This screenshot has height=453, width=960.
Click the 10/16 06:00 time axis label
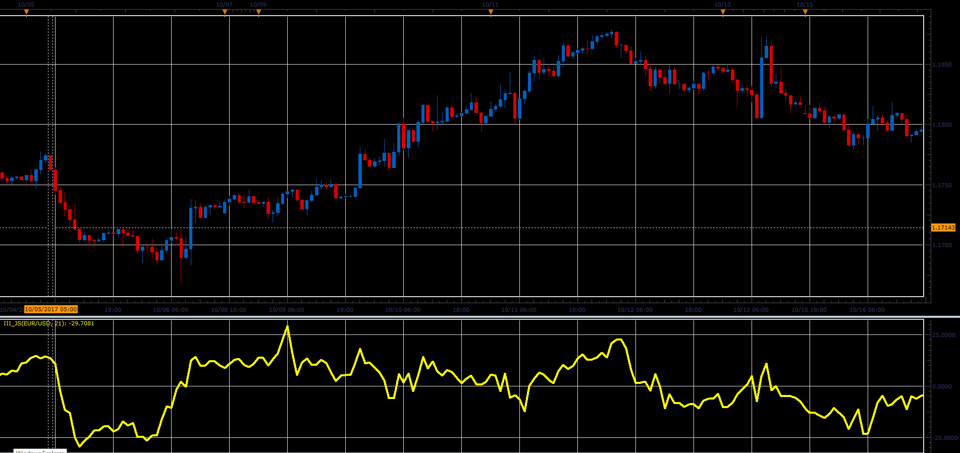coord(867,310)
